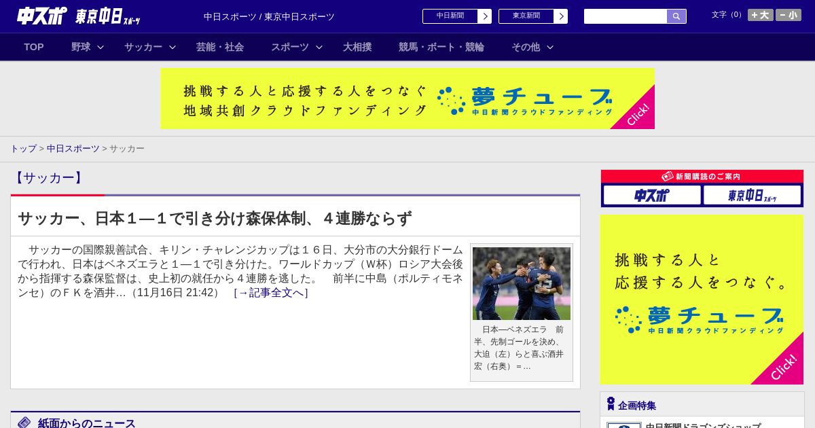Screen dimensions: 815x428
Task: Click 中日スポーツ / 東京中日スポーツ header text
Action: pos(269,17)
